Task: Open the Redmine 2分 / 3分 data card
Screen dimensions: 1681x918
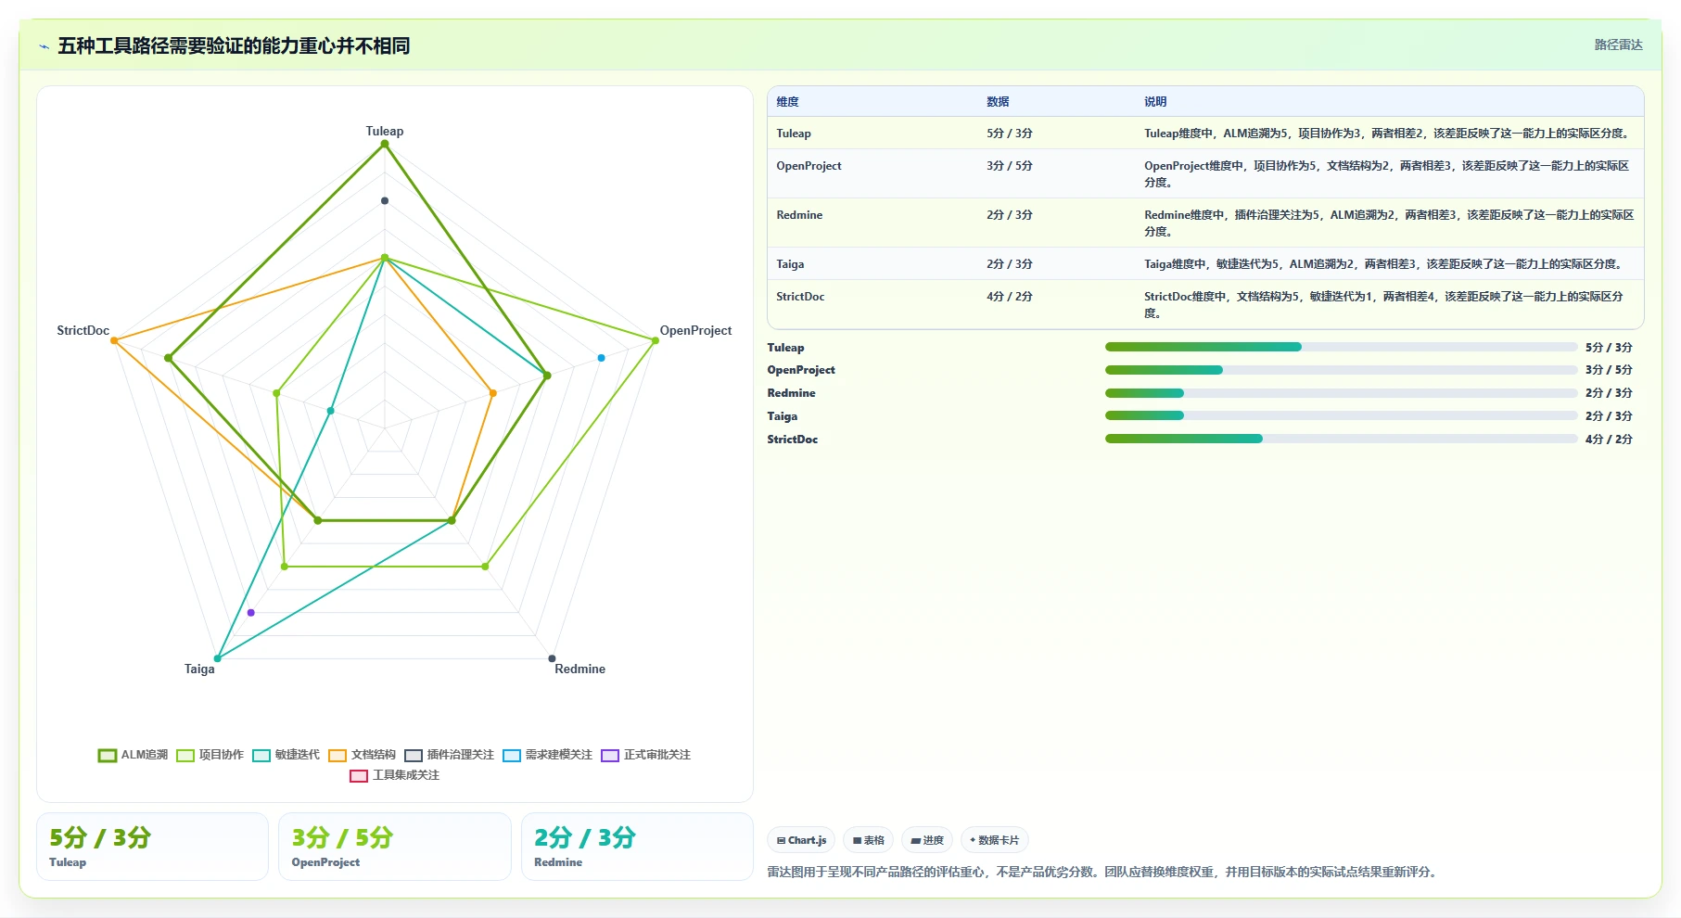Action: click(637, 847)
